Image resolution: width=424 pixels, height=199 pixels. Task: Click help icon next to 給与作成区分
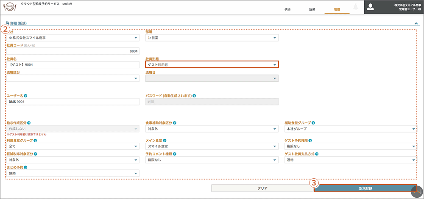29,123
